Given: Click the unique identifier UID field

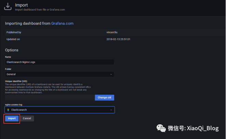Looking at the screenshot, I should coord(50,97).
